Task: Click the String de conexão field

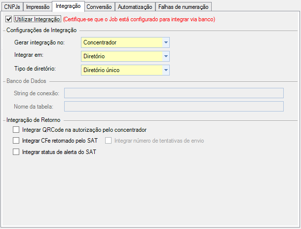Action: (x=174, y=93)
